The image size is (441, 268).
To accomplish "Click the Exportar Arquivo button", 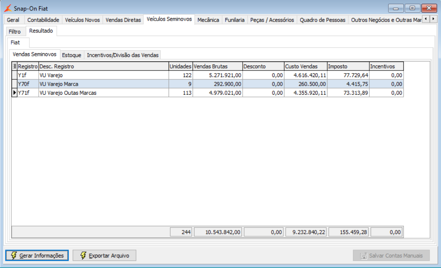I will coord(104,255).
